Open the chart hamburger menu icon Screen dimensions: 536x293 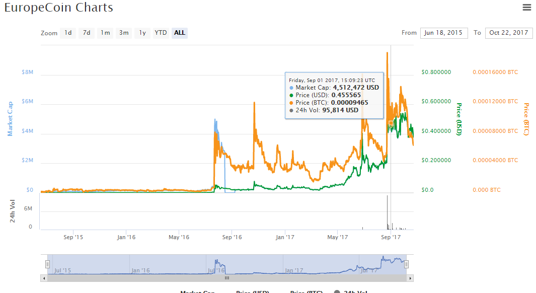tap(527, 7)
